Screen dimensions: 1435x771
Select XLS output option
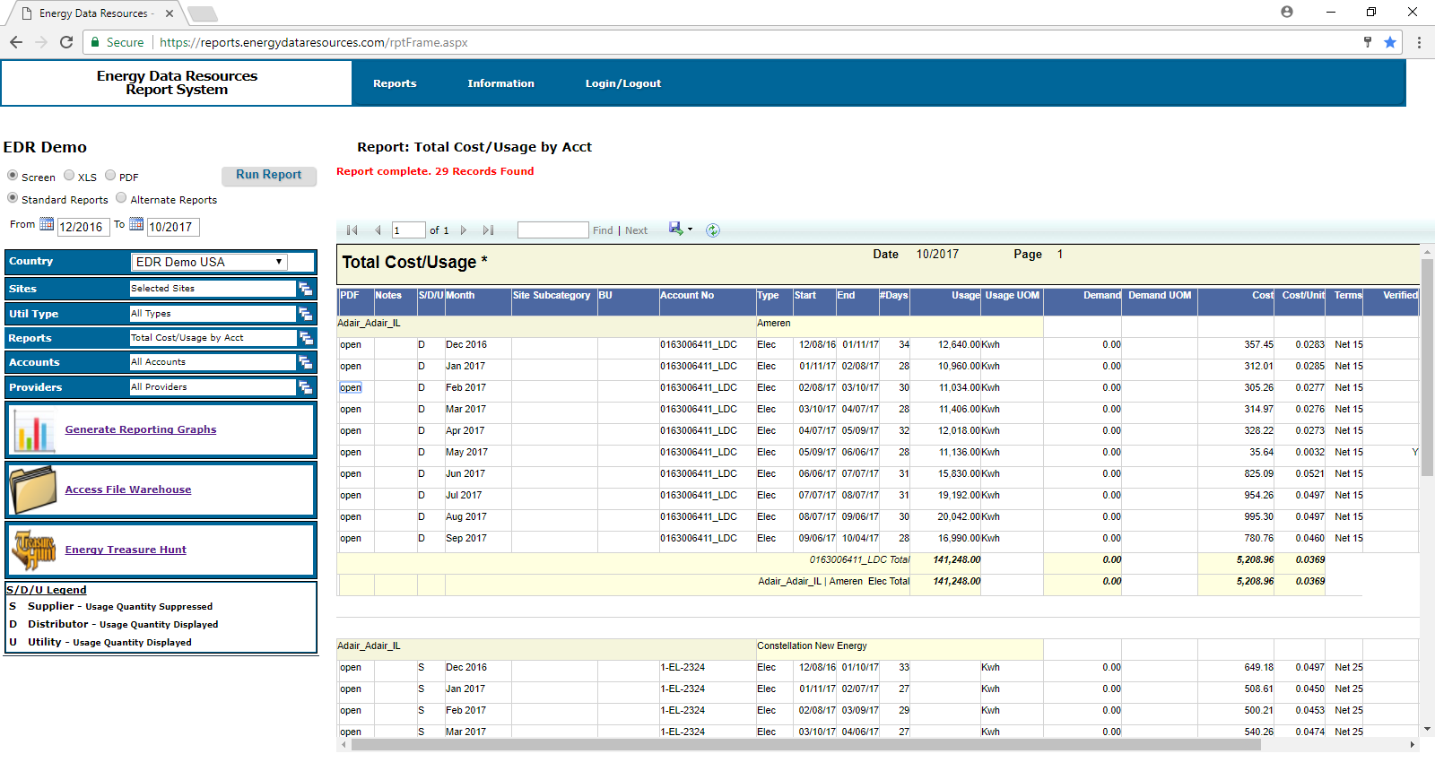click(x=69, y=176)
